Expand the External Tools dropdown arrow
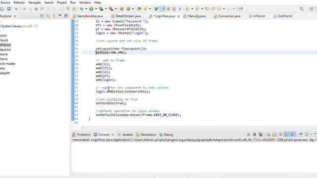The height and width of the screenshot is (178, 317). click(x=115, y=9)
